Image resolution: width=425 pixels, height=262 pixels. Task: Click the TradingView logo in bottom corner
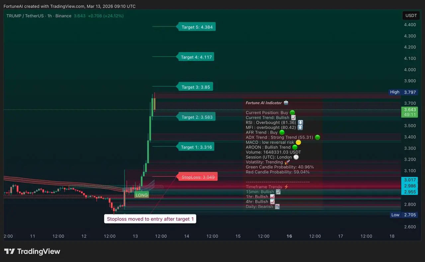(32, 251)
